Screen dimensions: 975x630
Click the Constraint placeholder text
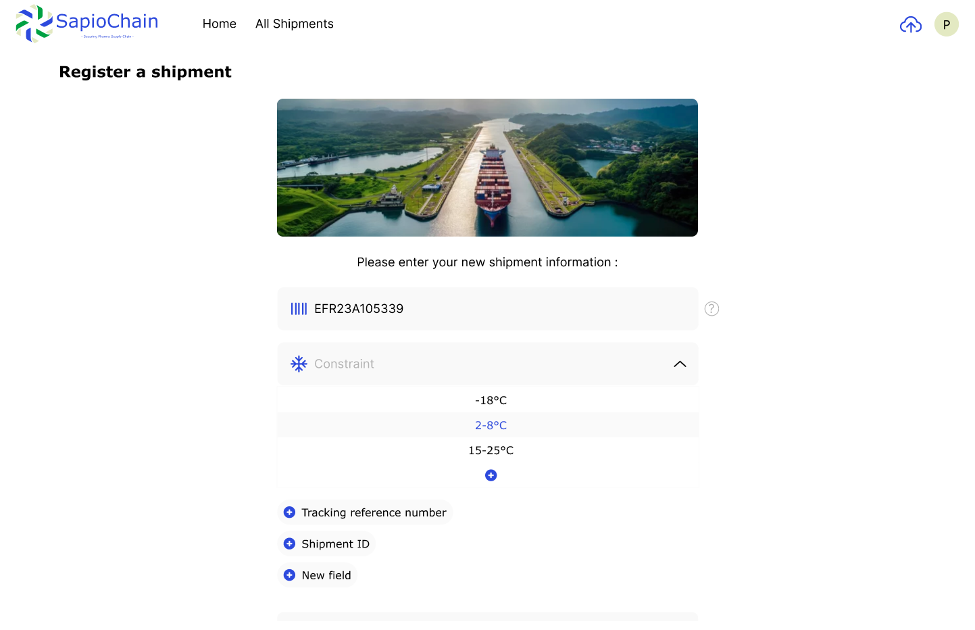[x=344, y=364]
